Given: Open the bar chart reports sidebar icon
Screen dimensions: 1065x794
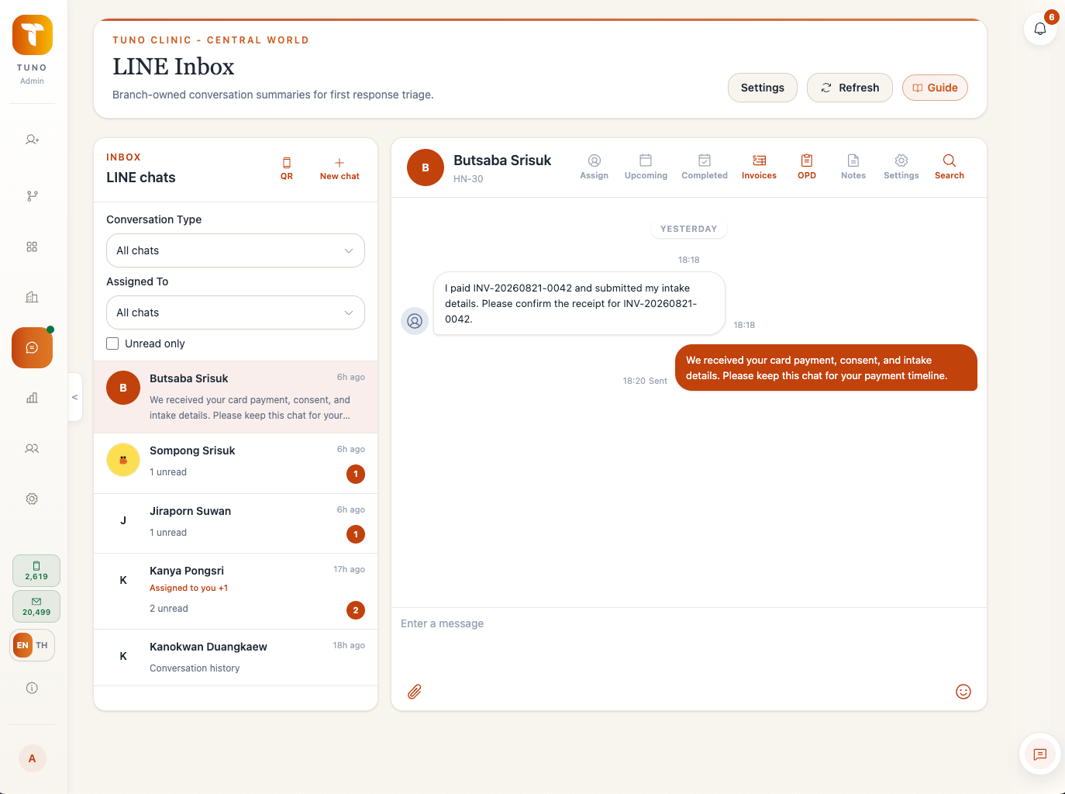Looking at the screenshot, I should [32, 398].
